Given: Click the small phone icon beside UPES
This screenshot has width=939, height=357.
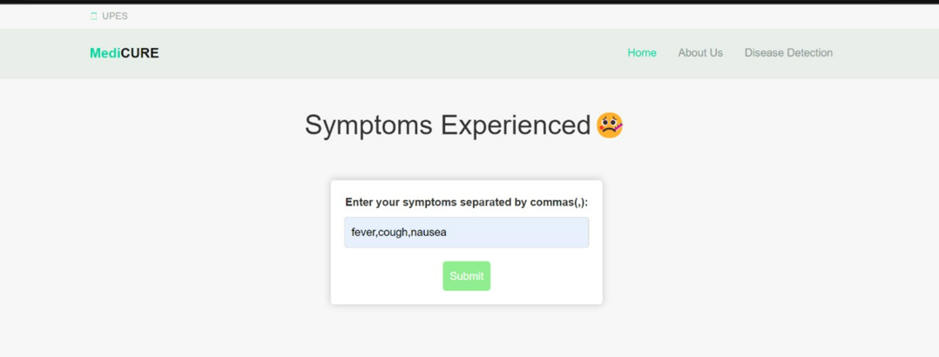Looking at the screenshot, I should pos(94,16).
